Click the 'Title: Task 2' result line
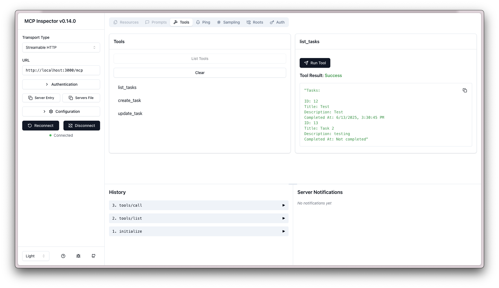The width and height of the screenshot is (499, 288). click(x=319, y=128)
